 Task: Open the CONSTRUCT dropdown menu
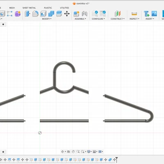click(x=118, y=19)
